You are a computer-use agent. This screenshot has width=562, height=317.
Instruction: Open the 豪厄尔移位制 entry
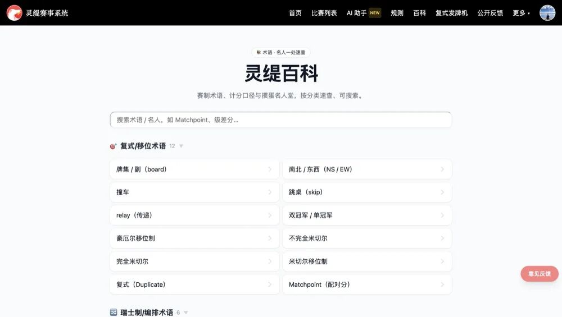coord(194,238)
